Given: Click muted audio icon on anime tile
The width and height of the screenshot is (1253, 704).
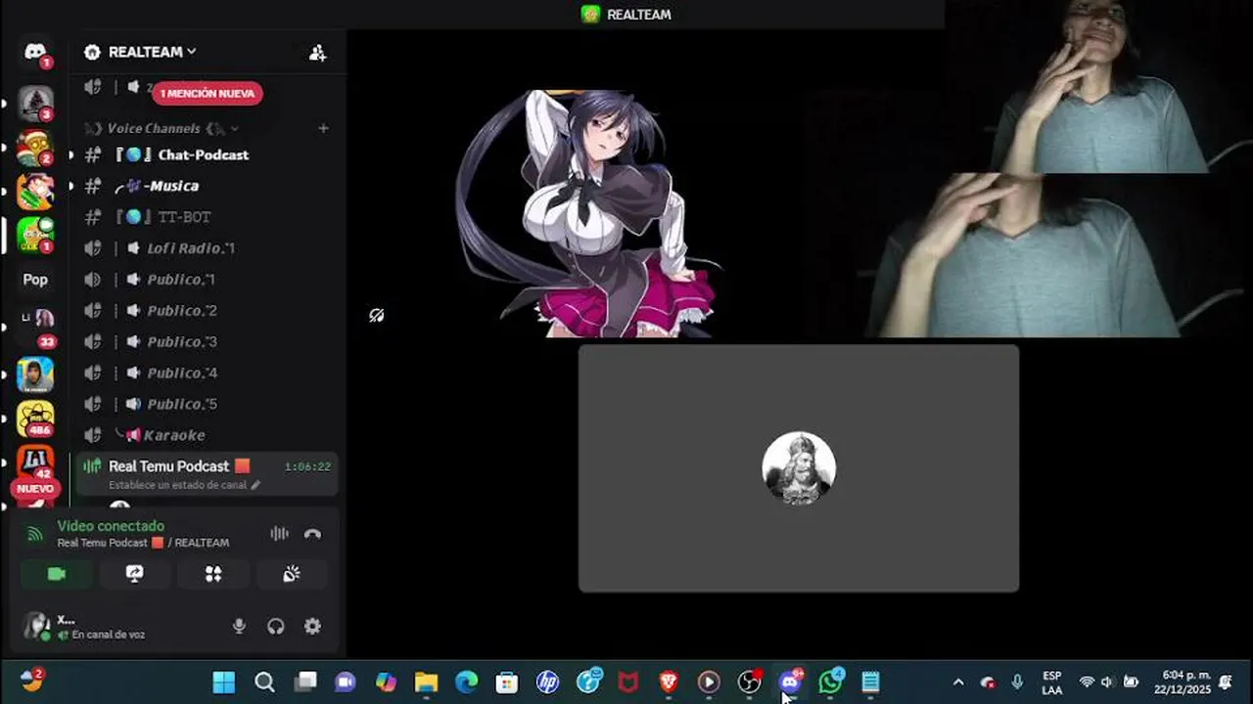Looking at the screenshot, I should (x=376, y=315).
